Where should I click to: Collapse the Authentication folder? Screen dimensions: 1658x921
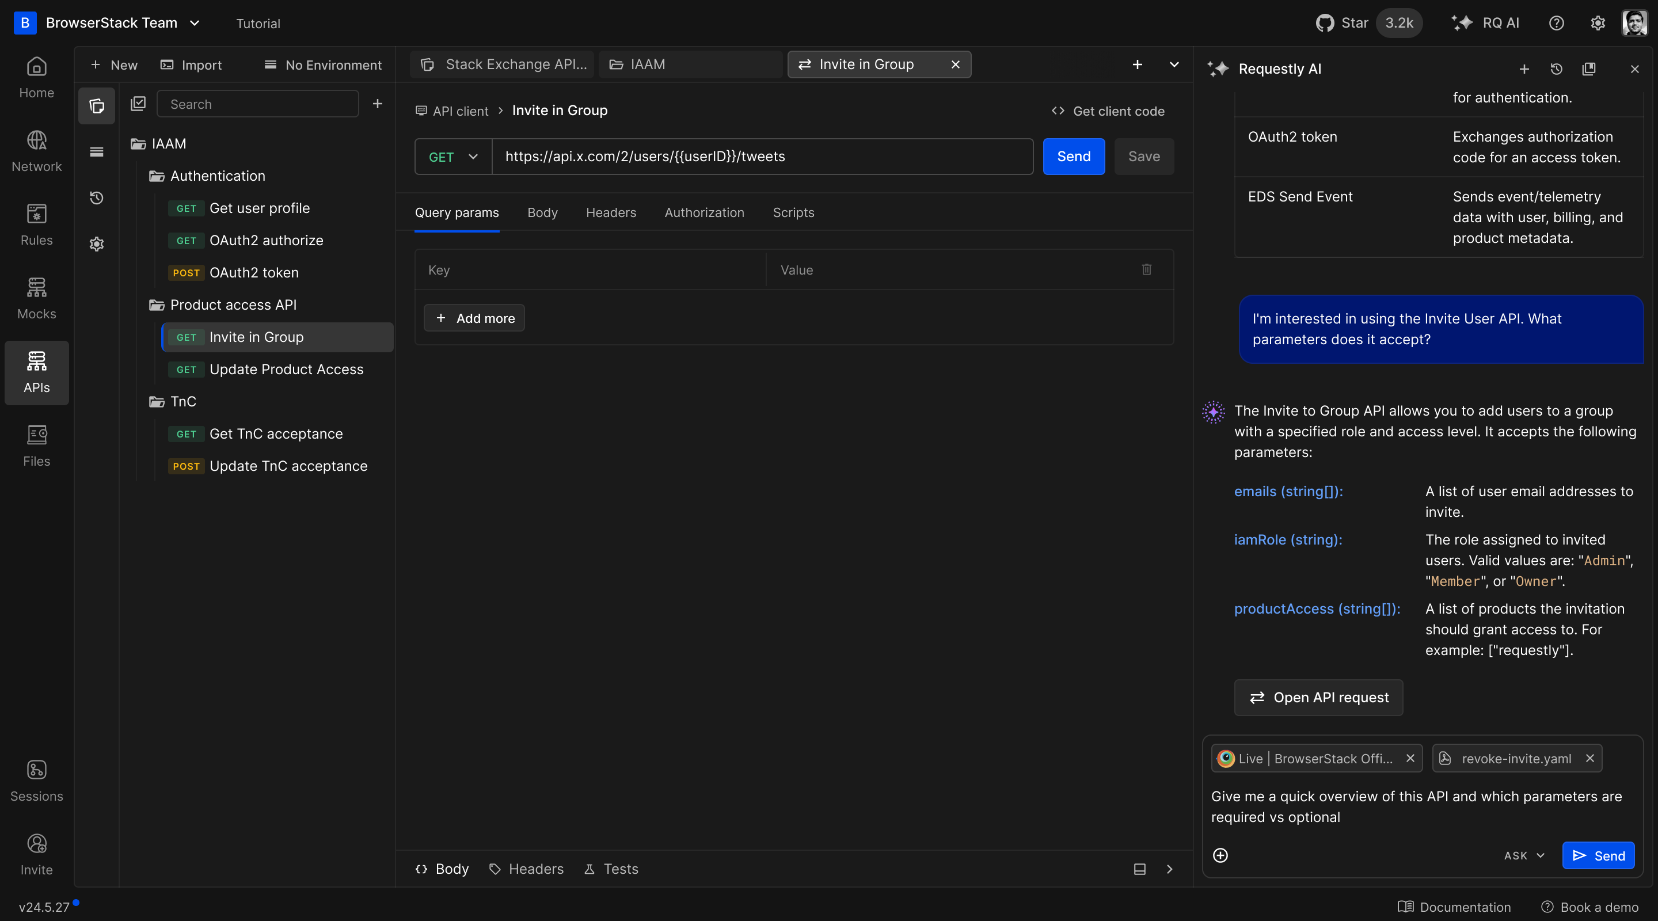(208, 176)
